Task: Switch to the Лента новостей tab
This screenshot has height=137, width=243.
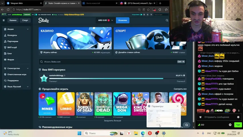Action: click(x=100, y=3)
